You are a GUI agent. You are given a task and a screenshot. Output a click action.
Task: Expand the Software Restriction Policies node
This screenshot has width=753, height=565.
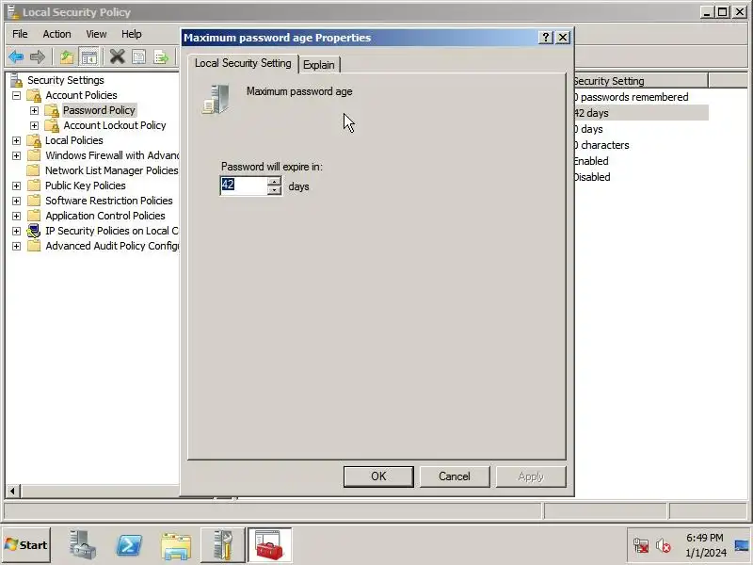pyautogui.click(x=16, y=201)
